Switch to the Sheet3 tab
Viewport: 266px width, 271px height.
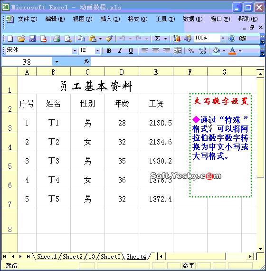pos(111,256)
